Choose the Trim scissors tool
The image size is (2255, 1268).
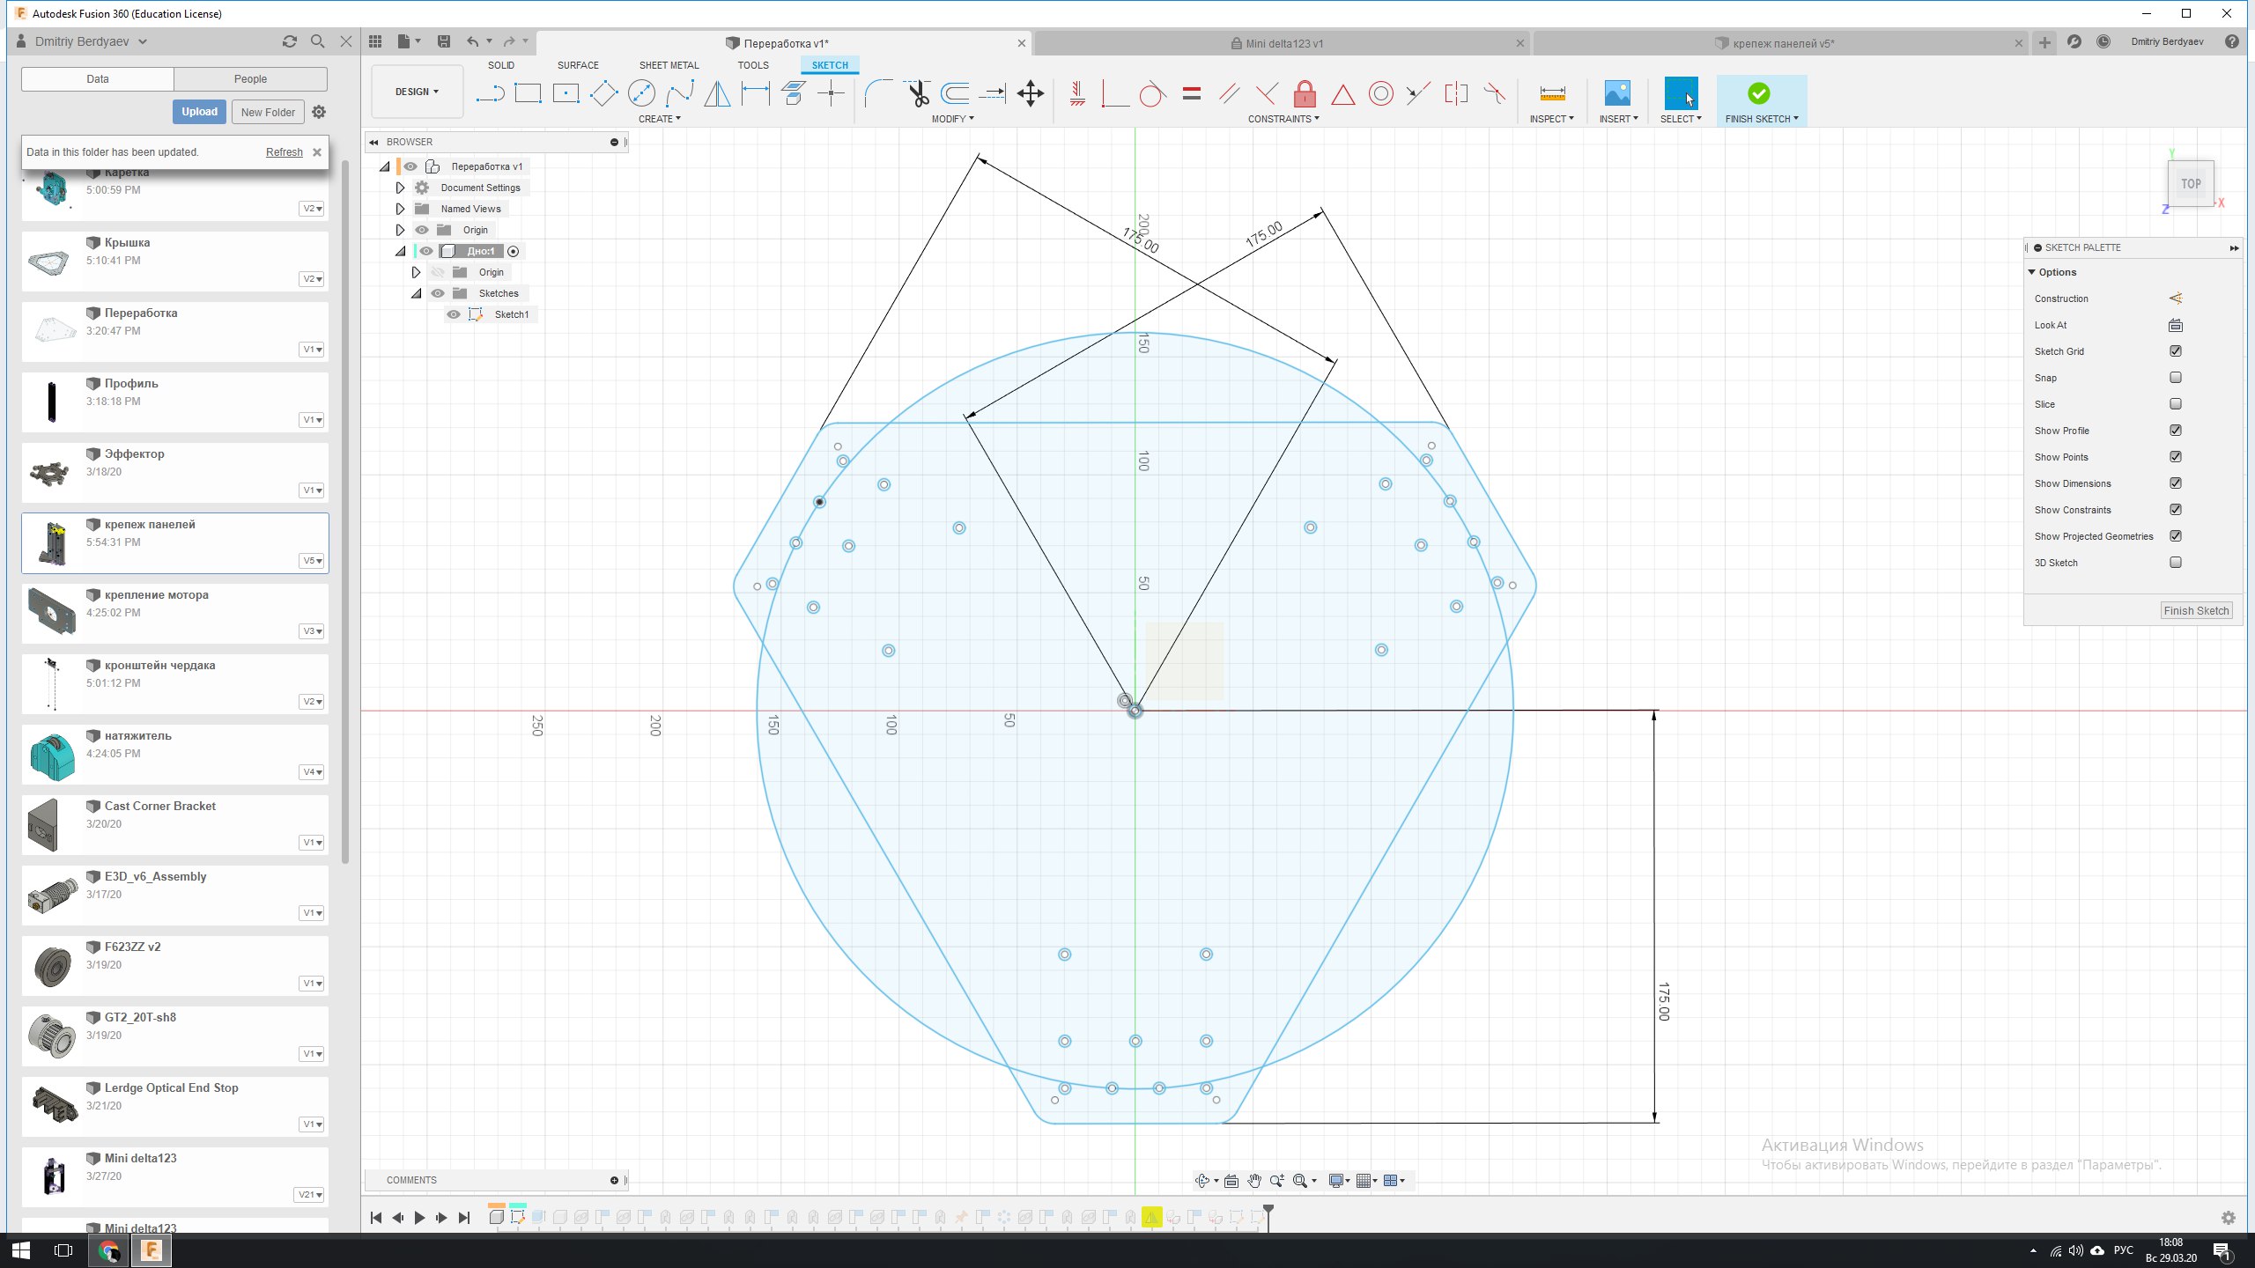tap(918, 93)
